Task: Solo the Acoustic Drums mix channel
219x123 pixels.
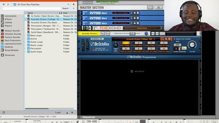Action: point(108,33)
